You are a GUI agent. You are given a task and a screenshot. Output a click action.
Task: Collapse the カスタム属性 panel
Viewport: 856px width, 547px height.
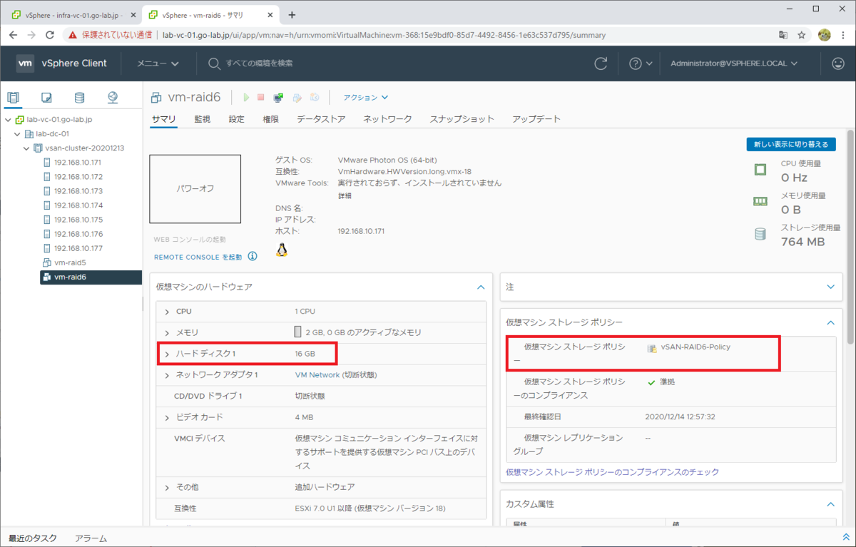click(x=830, y=504)
